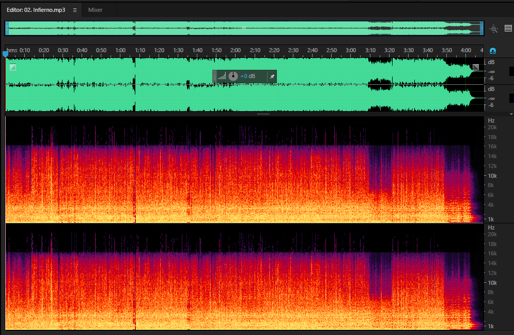Screen dimensions: 514x335
Task: Click bottom channel -6 dB scale label
Action: point(491,105)
